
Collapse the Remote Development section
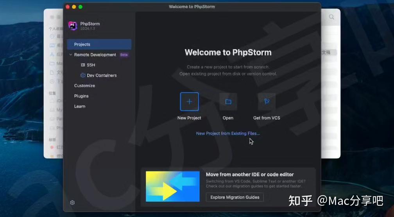point(71,55)
